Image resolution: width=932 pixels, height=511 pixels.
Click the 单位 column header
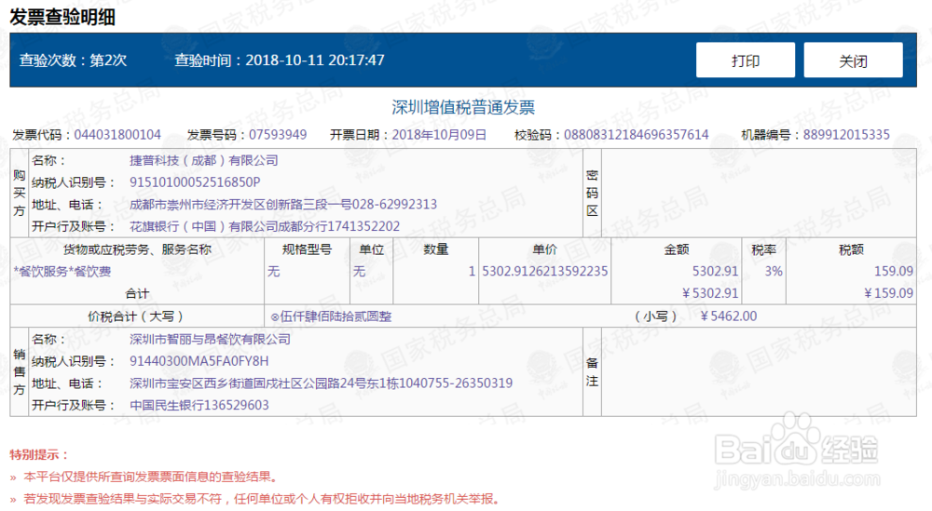click(x=372, y=249)
